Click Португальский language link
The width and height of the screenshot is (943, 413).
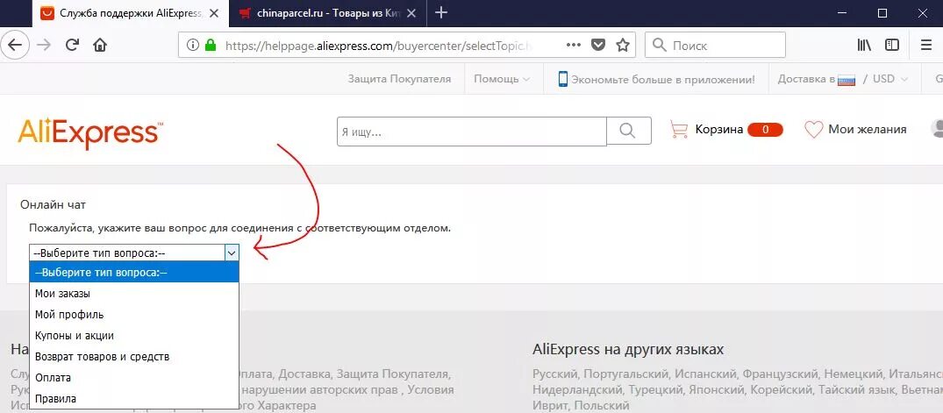pos(626,374)
